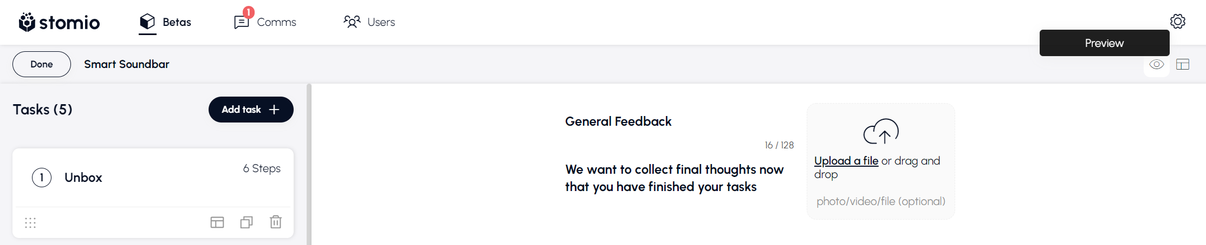
Task: Open the settings gear icon
Action: [x=1177, y=22]
